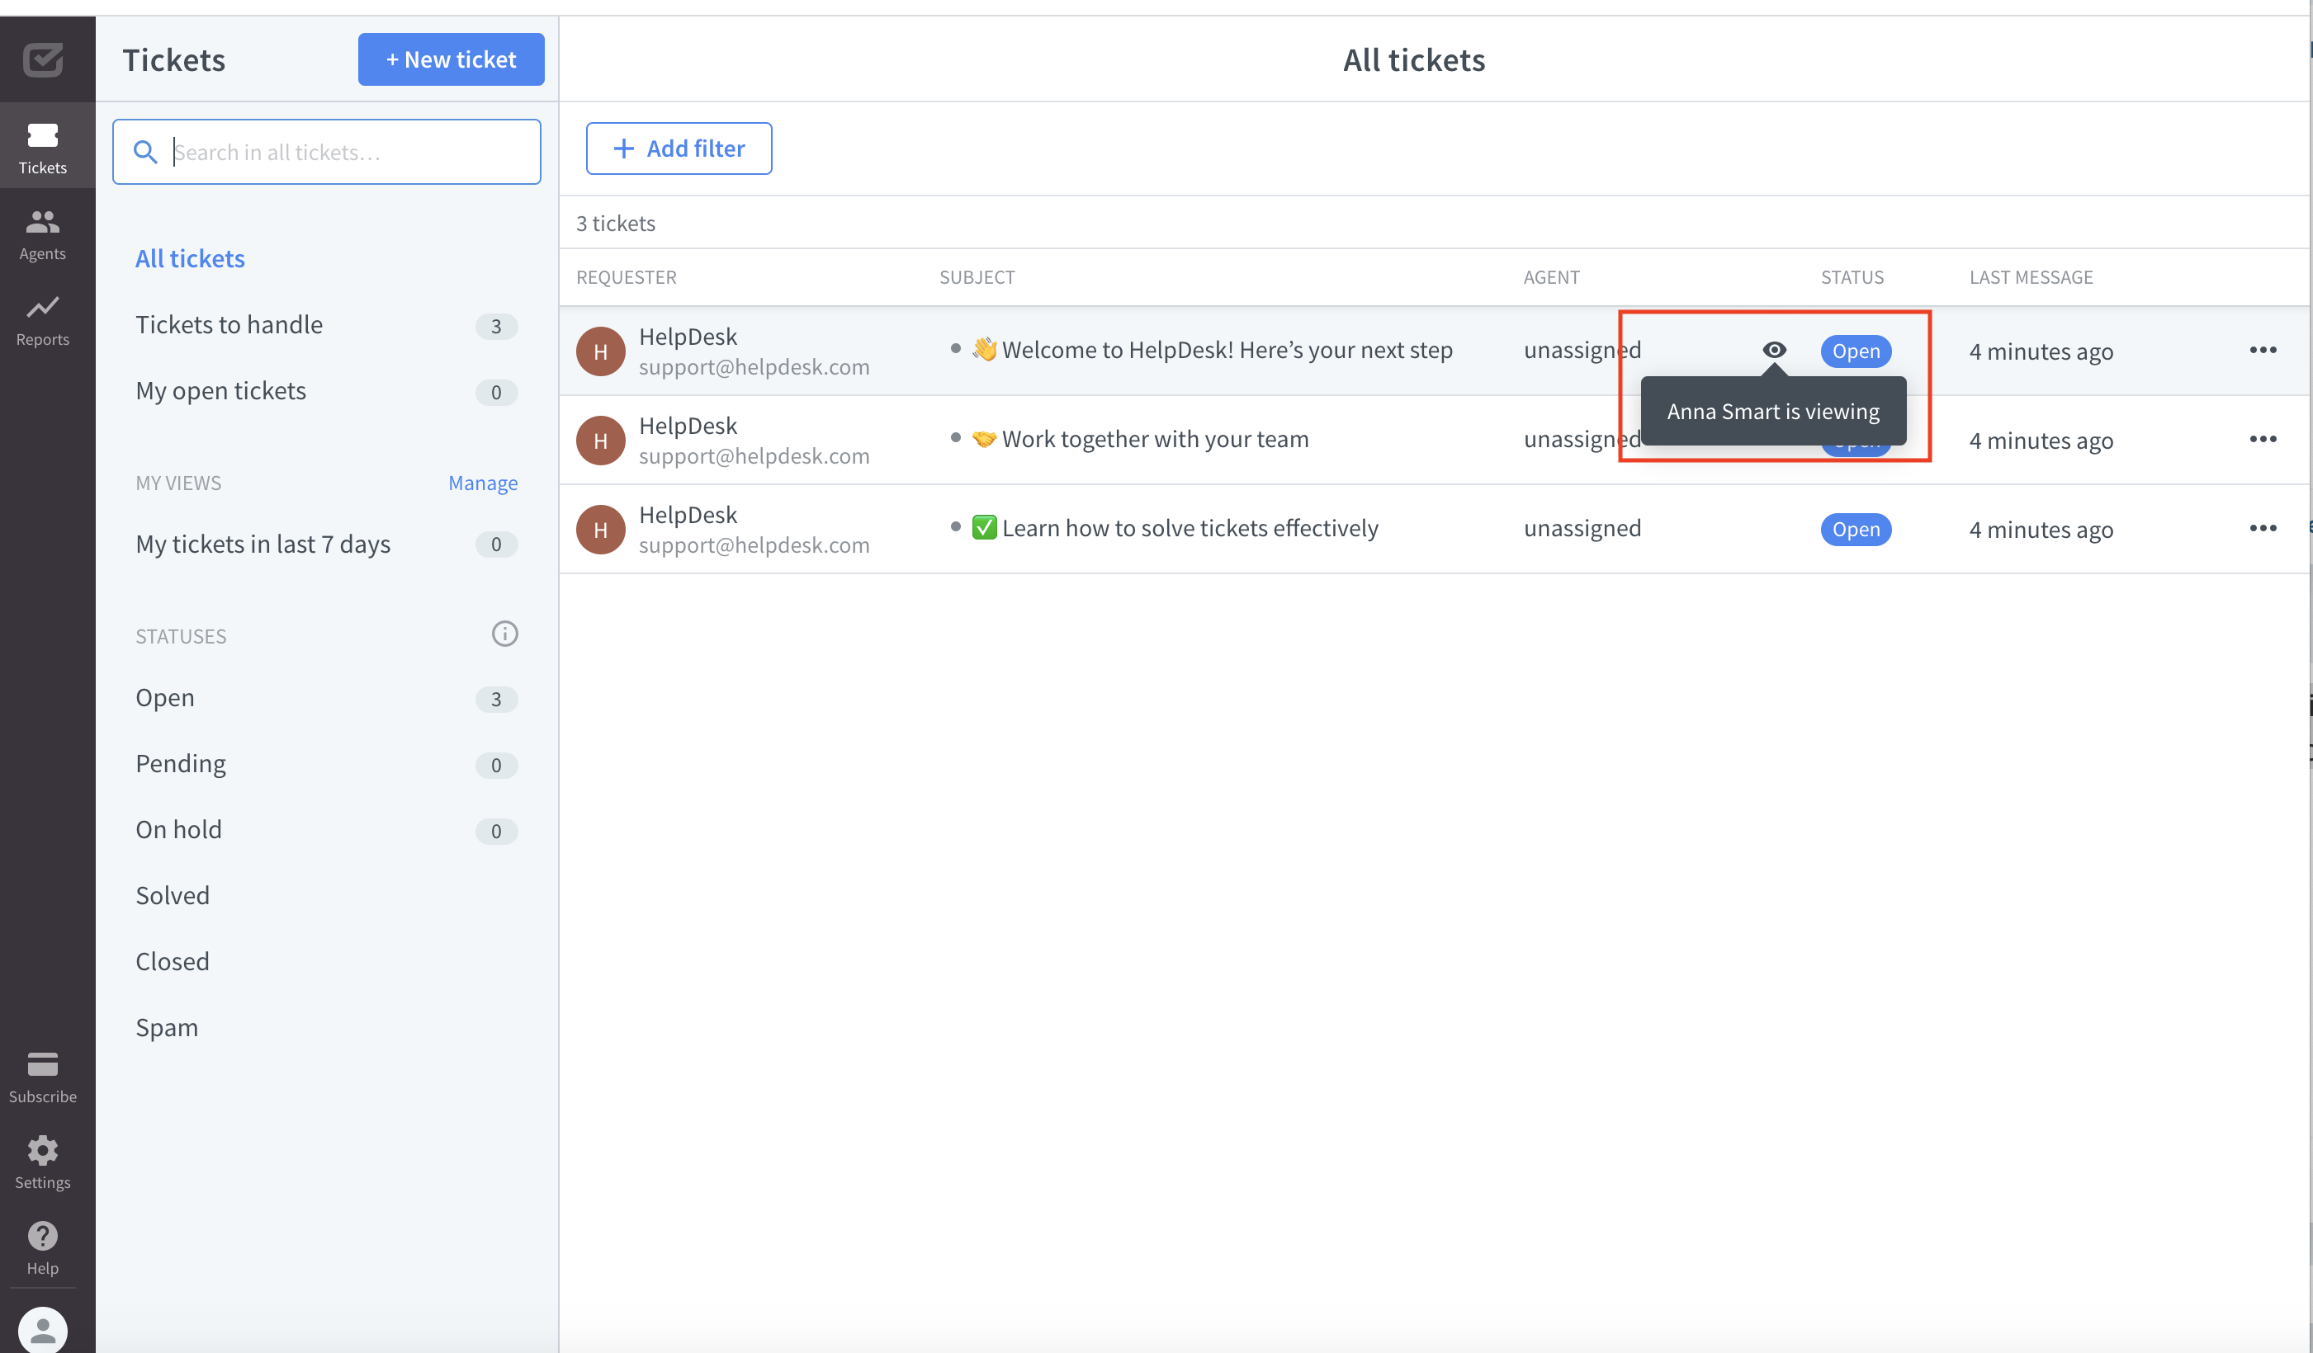2313x1353 pixels.
Task: Click the Open status count badge 3
Action: tap(495, 699)
